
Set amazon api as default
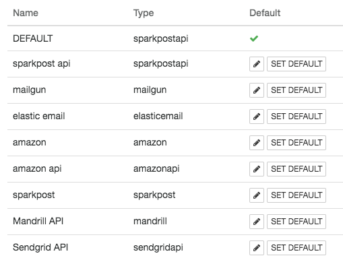click(x=297, y=169)
